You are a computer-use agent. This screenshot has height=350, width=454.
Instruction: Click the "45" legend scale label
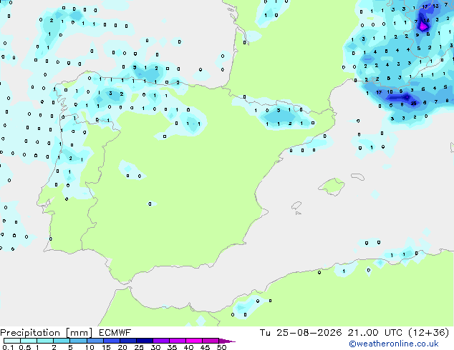(x=205, y=347)
